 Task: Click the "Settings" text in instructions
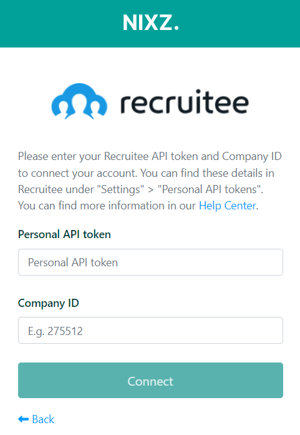point(120,189)
